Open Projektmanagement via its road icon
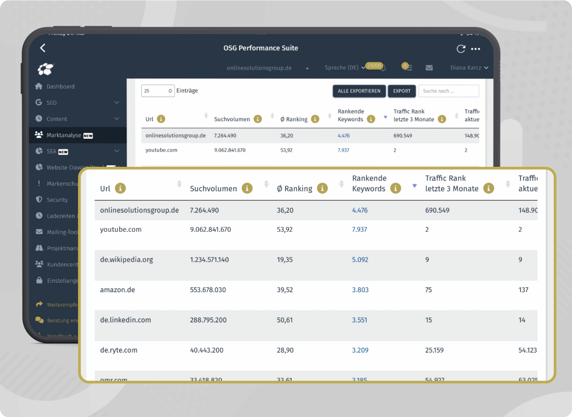Viewport: 572px width, 417px height. click(39, 248)
